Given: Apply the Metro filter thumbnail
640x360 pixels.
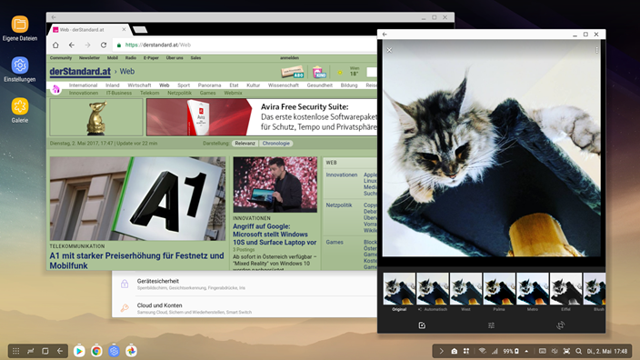Looking at the screenshot, I should [x=533, y=289].
